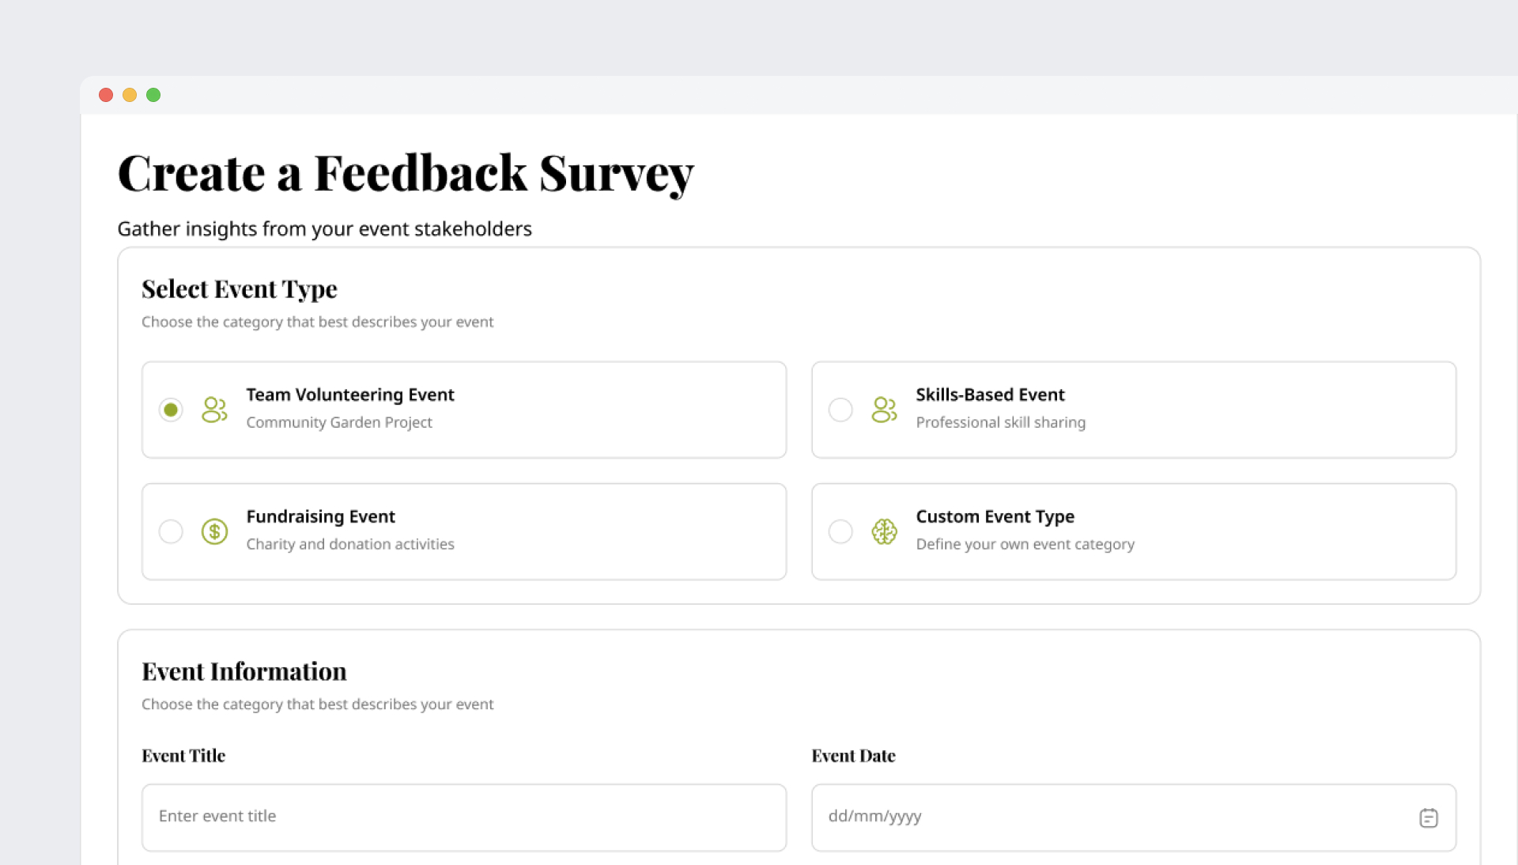Viewport: 1518px width, 865px height.
Task: Click the Team Volunteering Event title text
Action: (x=350, y=395)
